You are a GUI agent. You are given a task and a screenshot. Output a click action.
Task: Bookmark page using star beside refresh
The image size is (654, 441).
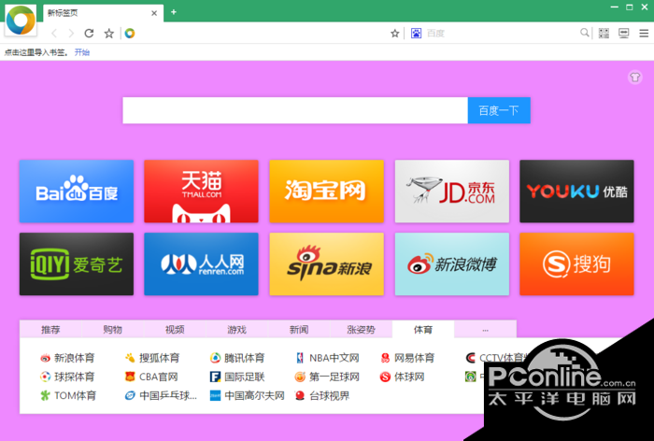tap(109, 34)
